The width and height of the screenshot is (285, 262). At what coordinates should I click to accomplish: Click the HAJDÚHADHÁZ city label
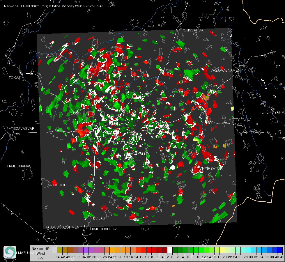104,229
